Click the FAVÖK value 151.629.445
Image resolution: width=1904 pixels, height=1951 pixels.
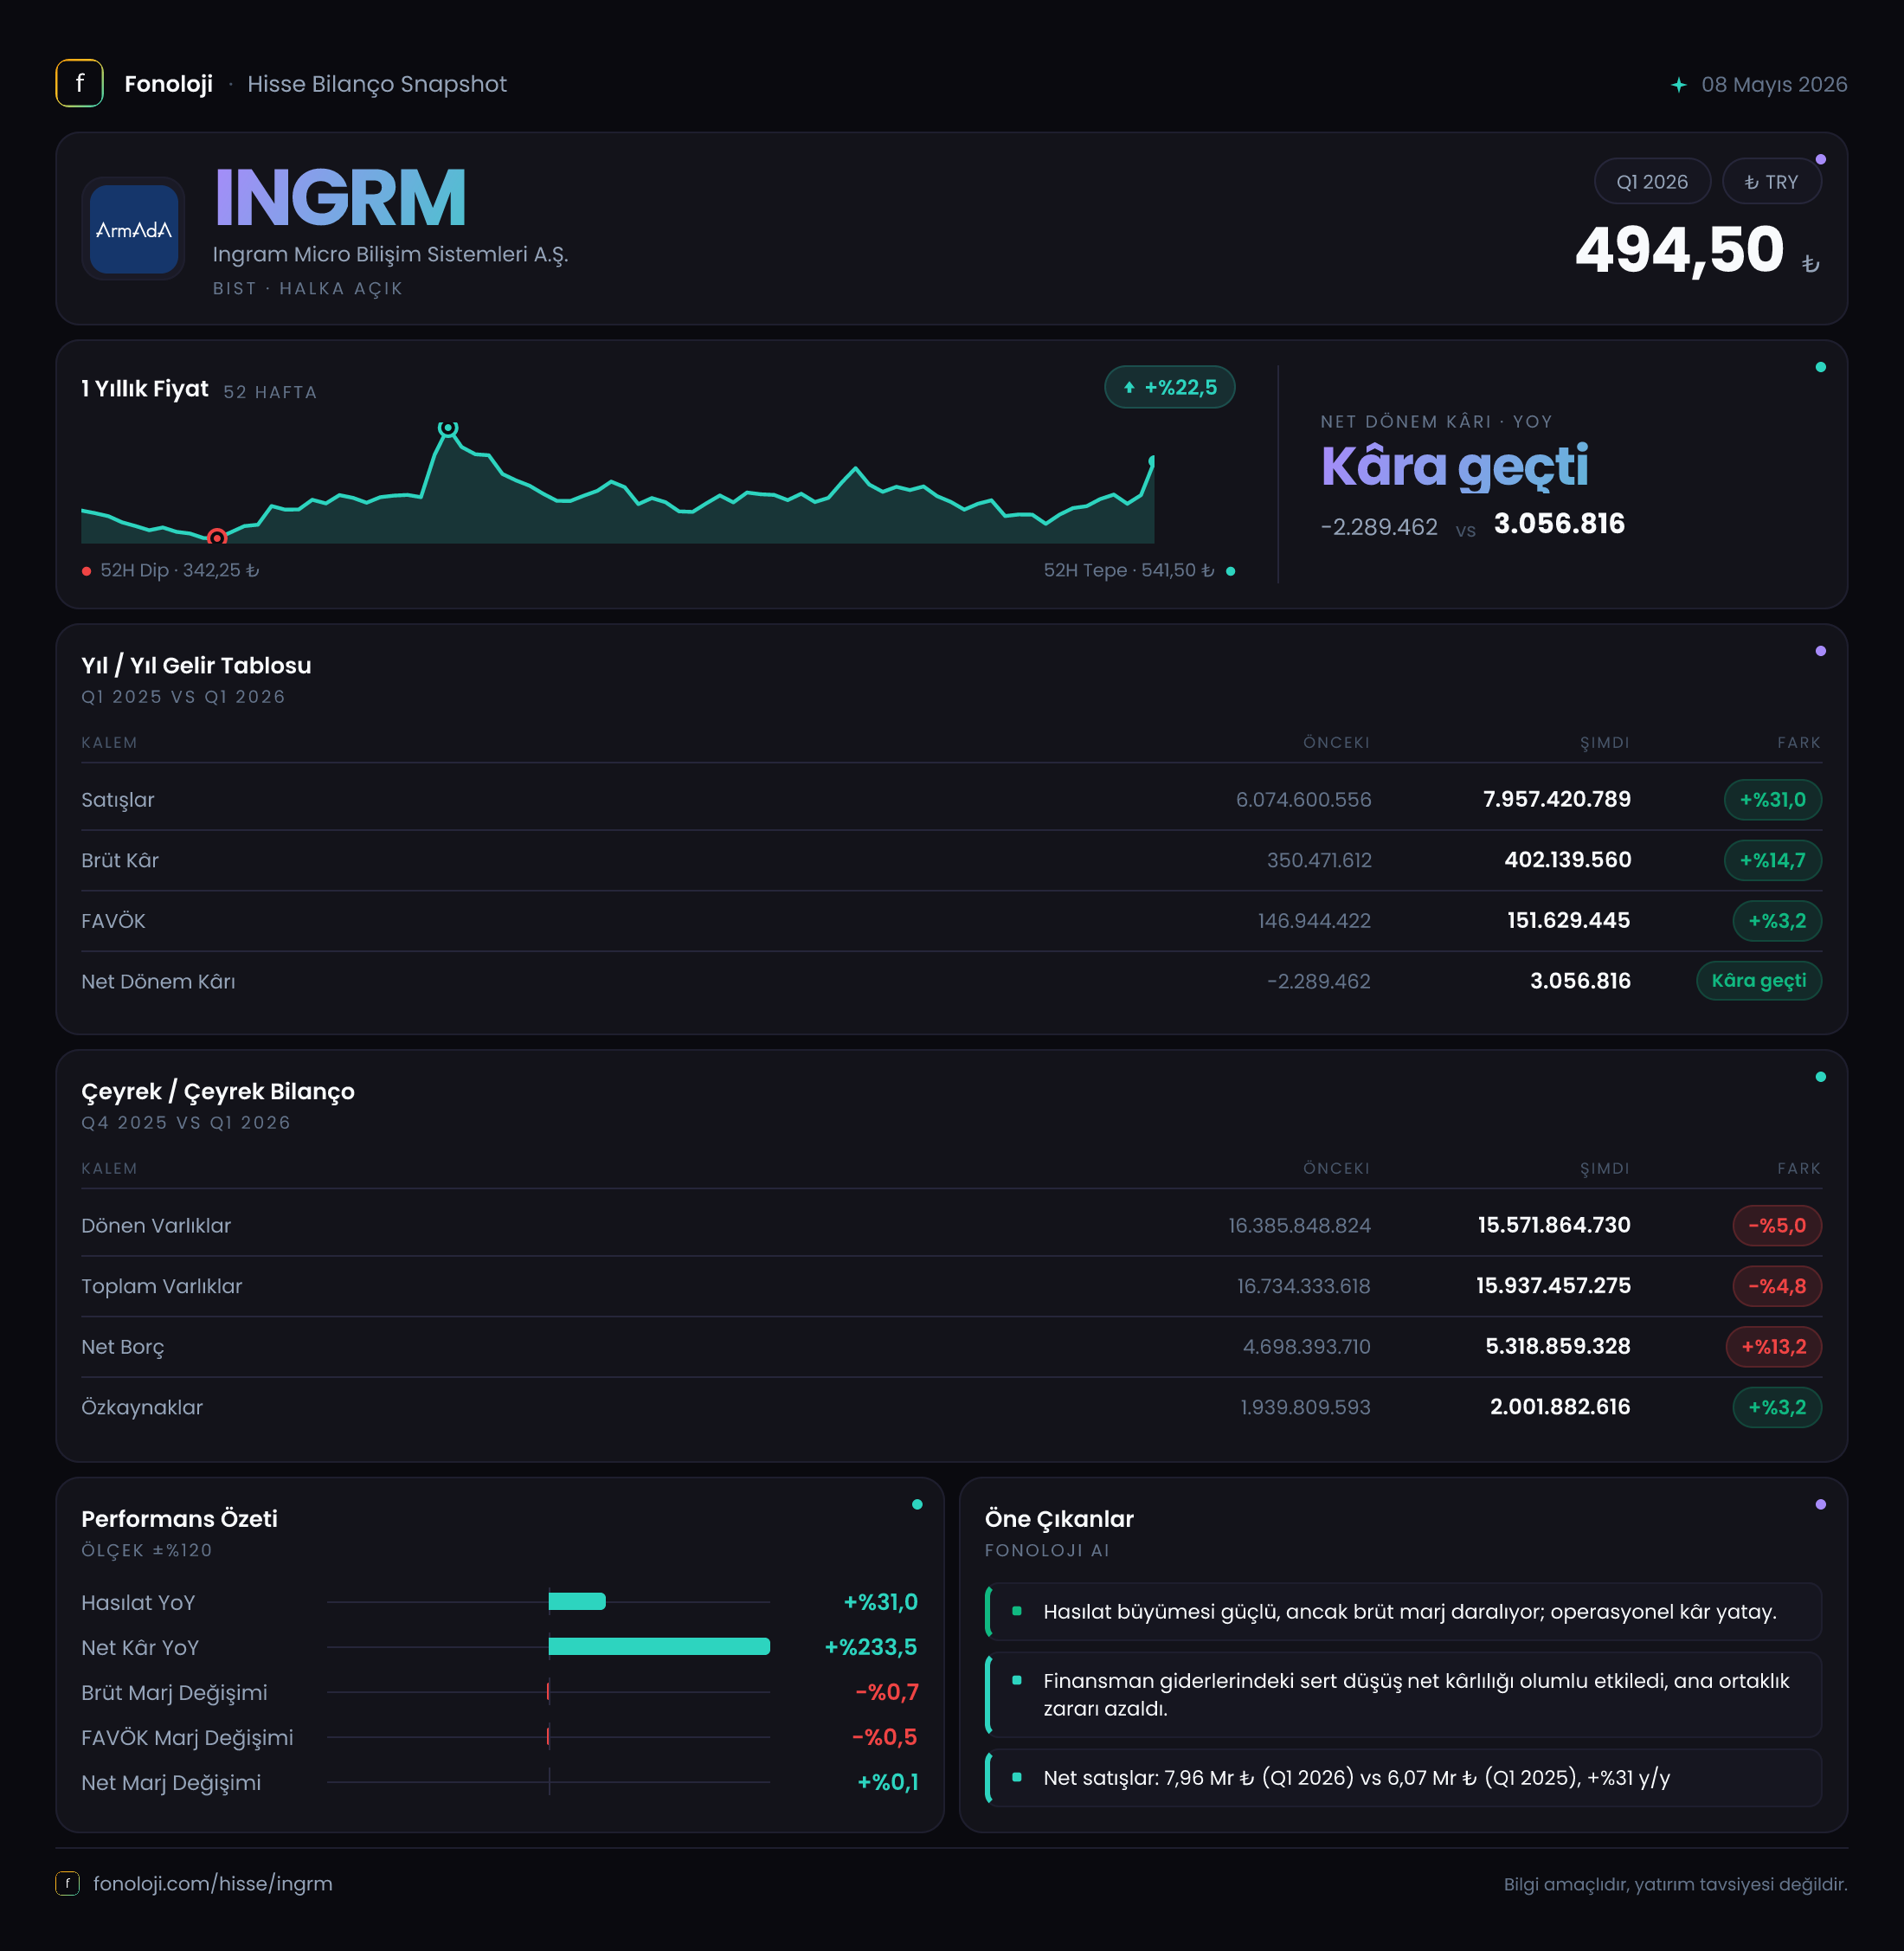pyautogui.click(x=1568, y=920)
